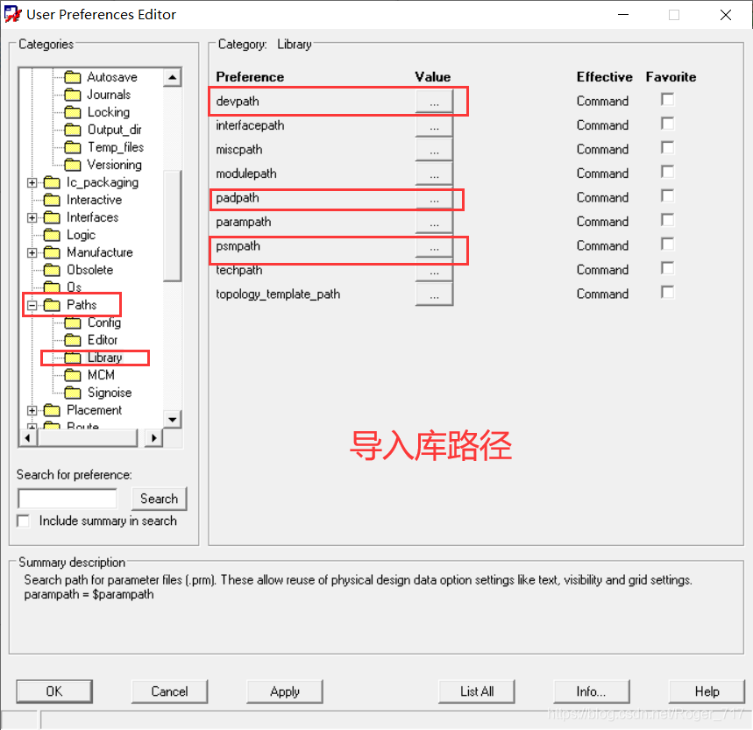Select the Interactive category item
Screen dimensions: 753x730
pyautogui.click(x=94, y=200)
